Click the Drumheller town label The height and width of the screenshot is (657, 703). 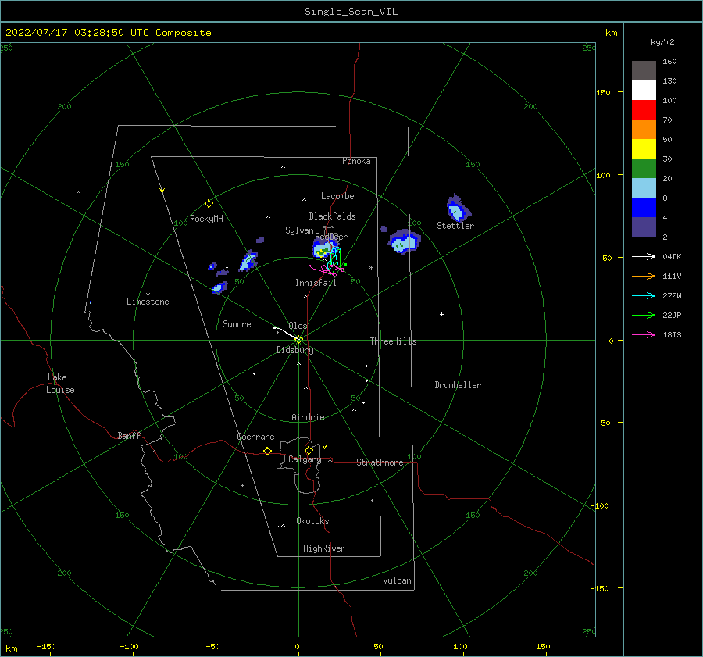458,385
